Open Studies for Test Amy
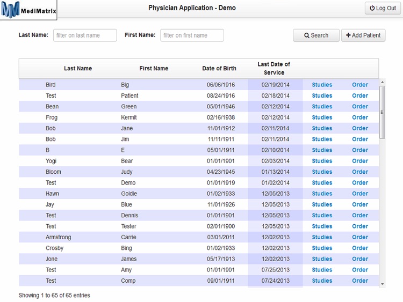The height and width of the screenshot is (302, 403). pos(322,270)
